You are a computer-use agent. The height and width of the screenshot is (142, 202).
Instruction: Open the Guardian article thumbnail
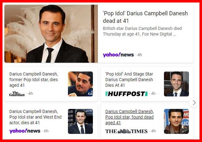tap(80, 84)
